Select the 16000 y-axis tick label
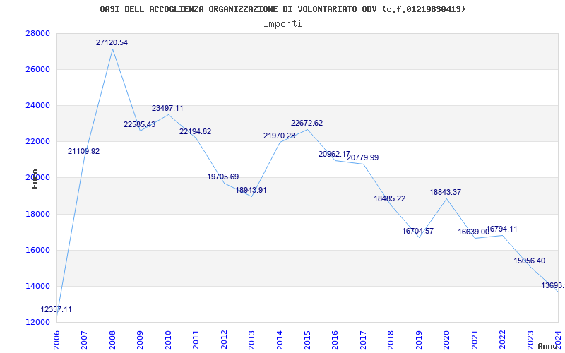Viewport: 565px width, 353px height. pos(37,250)
